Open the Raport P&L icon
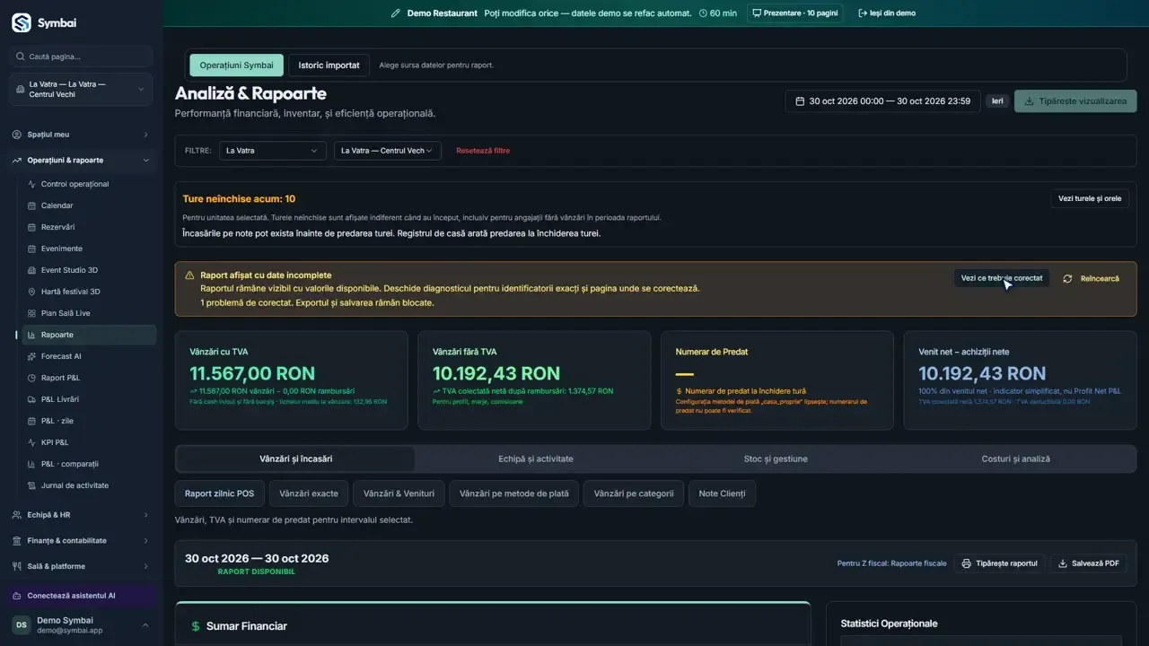The width and height of the screenshot is (1149, 646). [31, 378]
